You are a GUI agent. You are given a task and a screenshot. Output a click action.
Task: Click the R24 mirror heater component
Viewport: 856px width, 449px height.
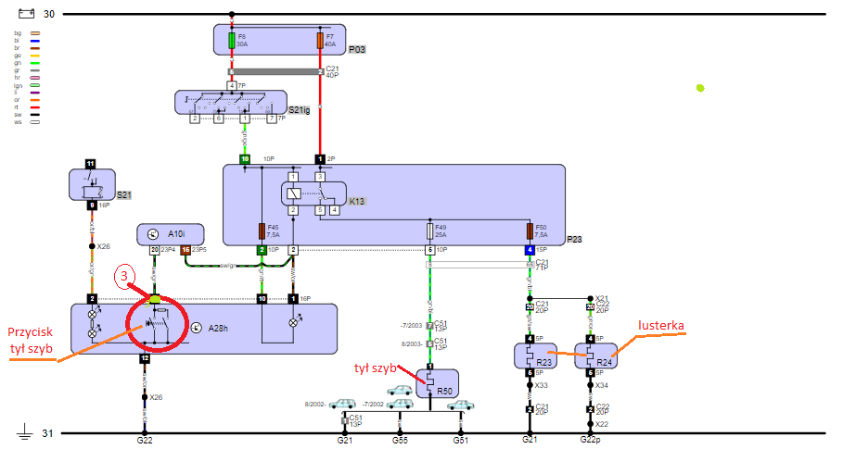589,356
